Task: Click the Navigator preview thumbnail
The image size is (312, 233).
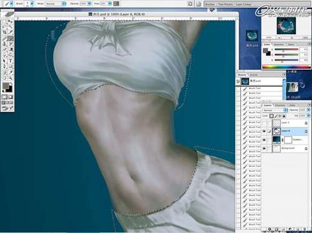Action: click(x=286, y=26)
